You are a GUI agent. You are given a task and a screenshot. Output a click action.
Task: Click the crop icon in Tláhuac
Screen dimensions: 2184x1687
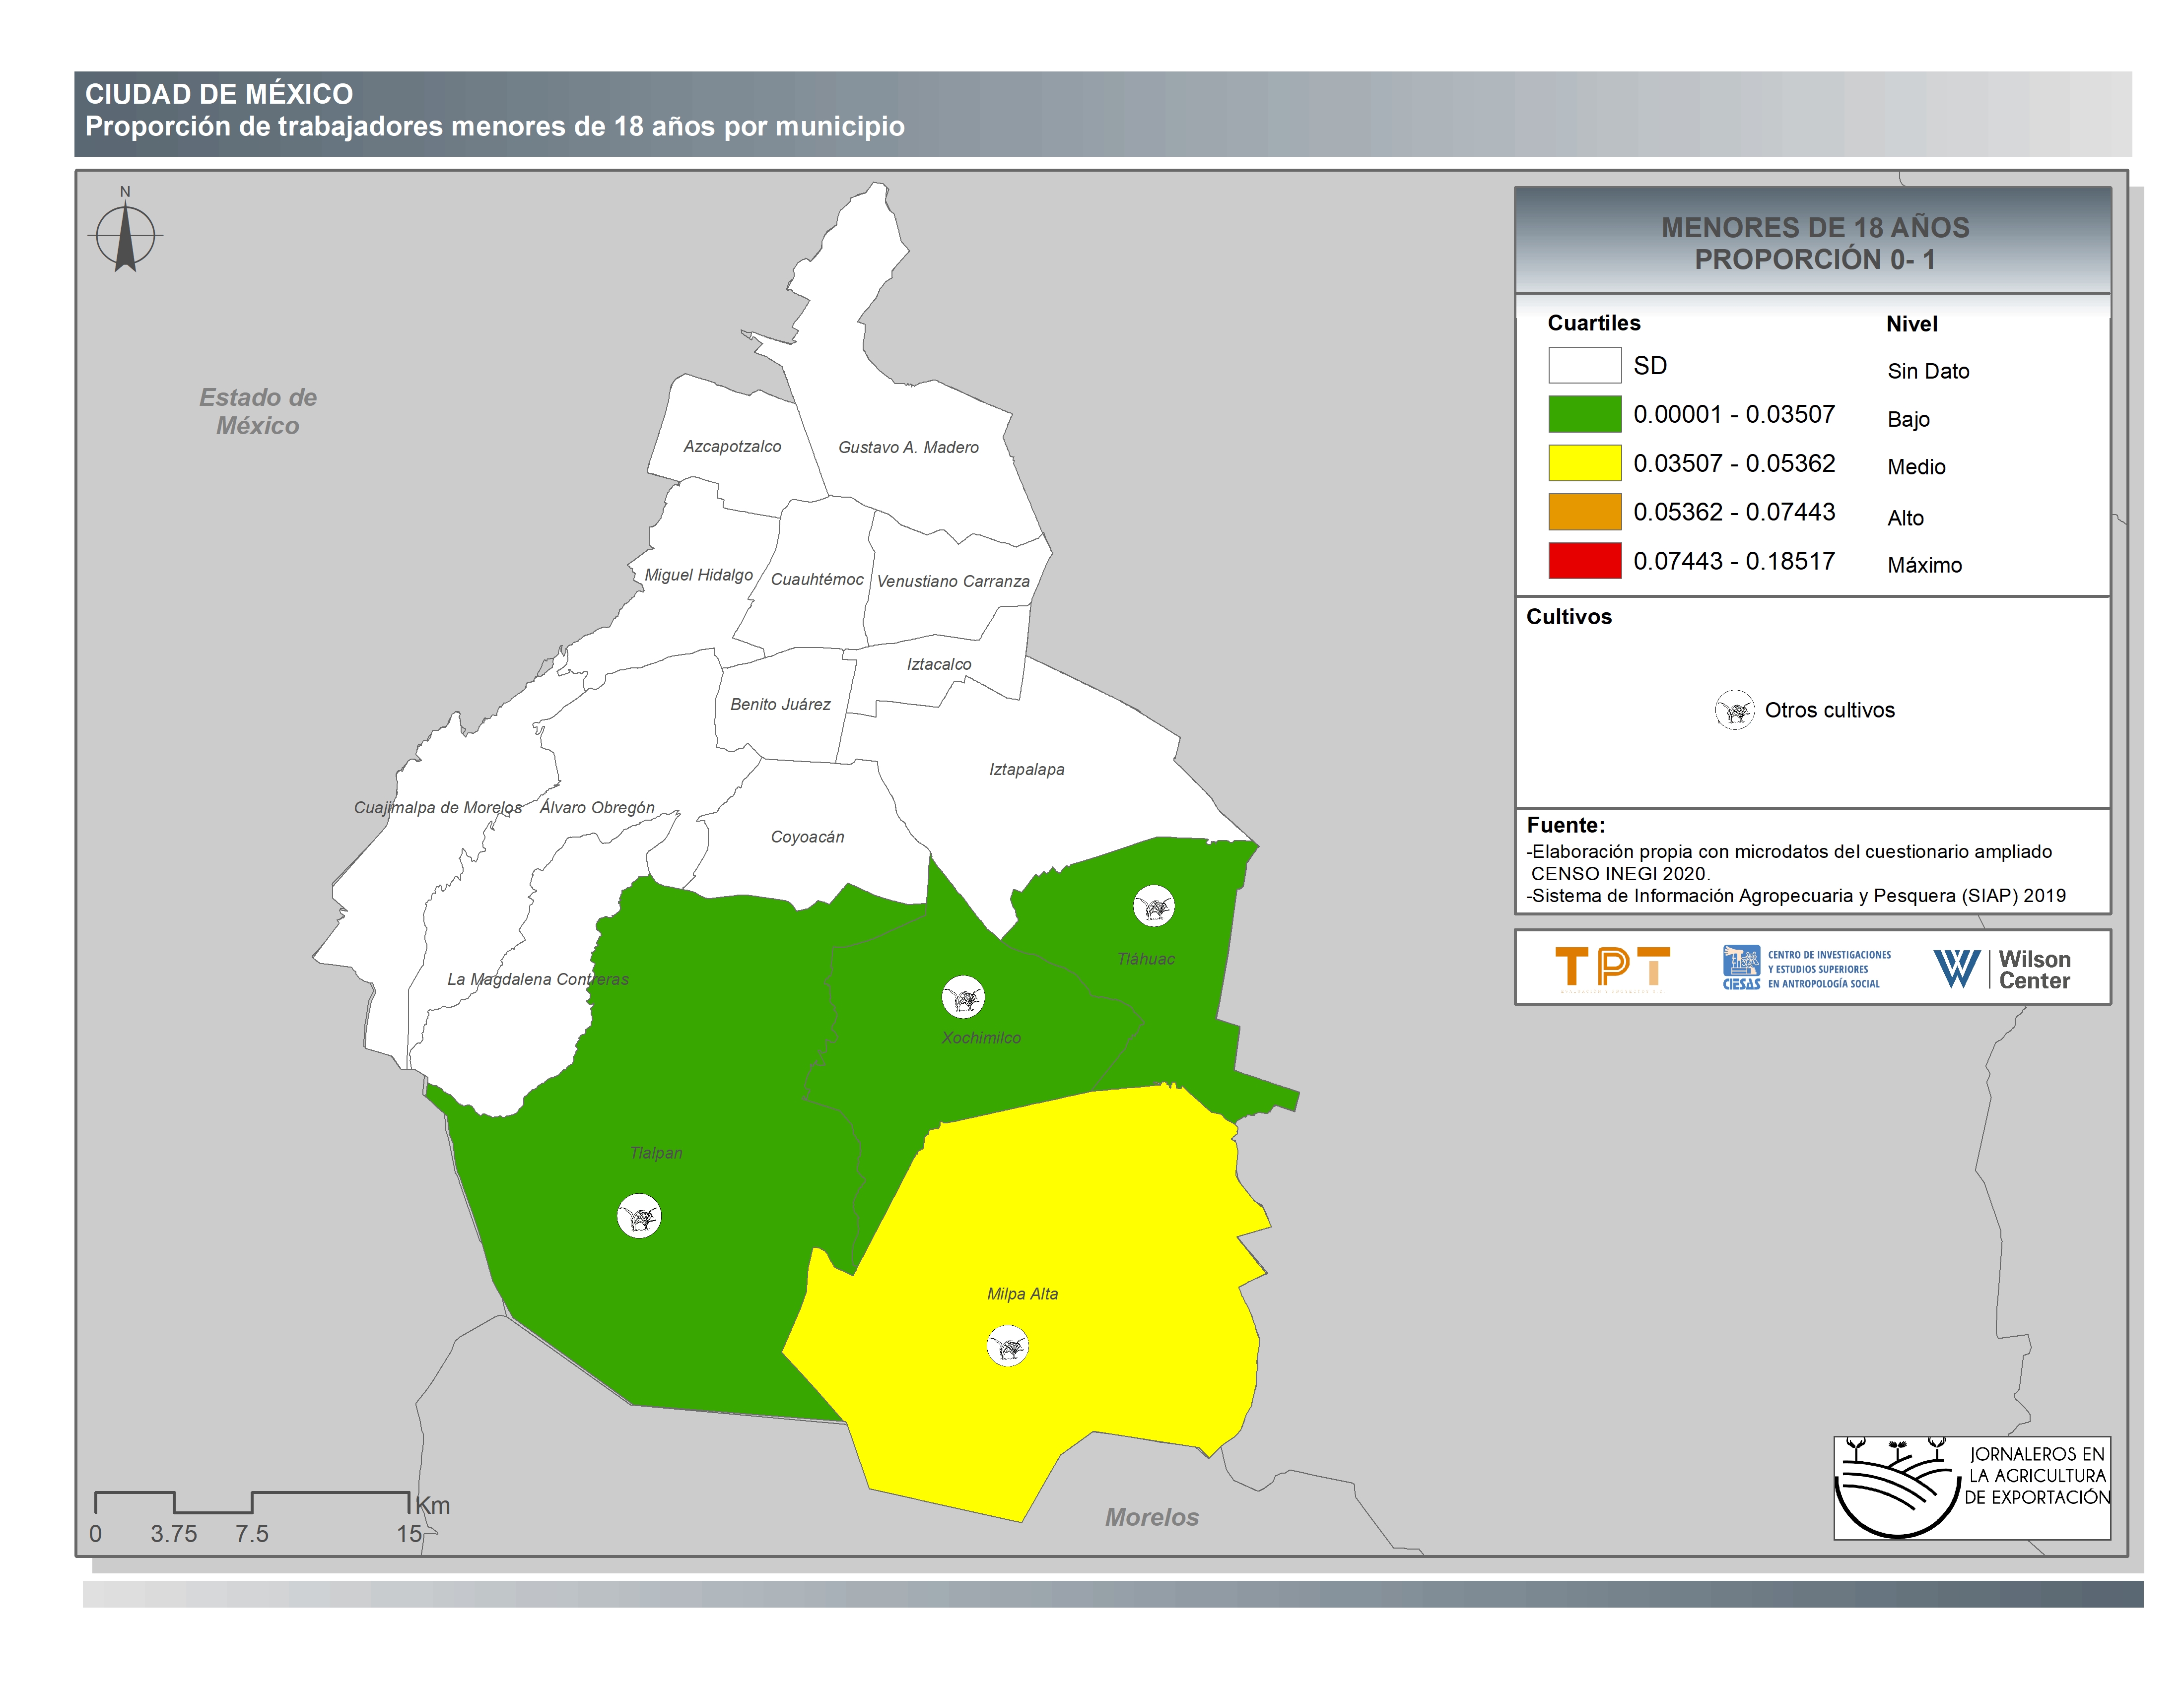pos(1153,907)
